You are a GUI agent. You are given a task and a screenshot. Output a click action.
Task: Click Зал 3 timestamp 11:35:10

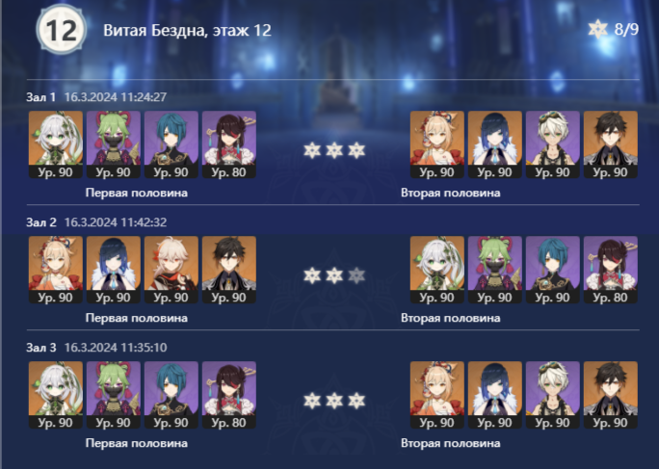(116, 348)
